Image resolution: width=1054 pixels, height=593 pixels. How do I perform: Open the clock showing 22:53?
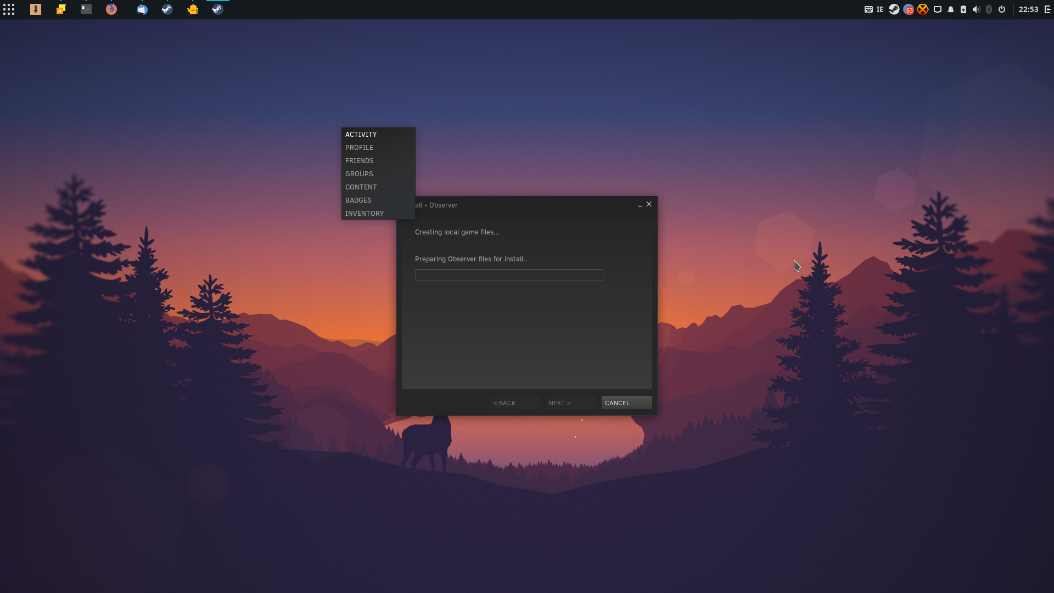tap(1028, 9)
